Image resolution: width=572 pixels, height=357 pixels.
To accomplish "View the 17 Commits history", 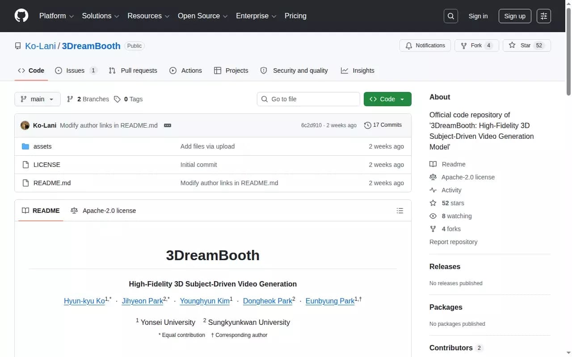I will coord(383,125).
